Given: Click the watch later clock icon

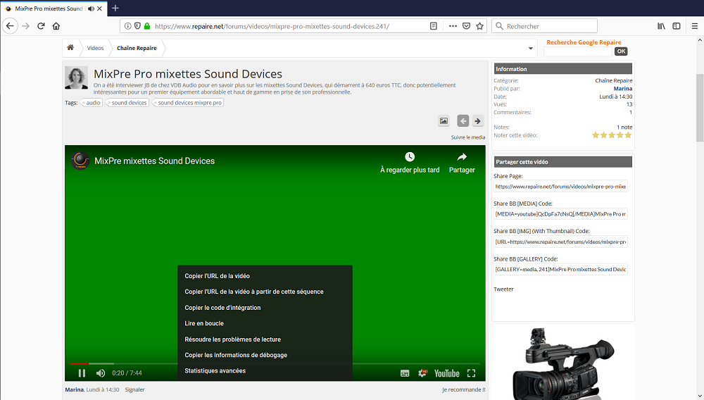Looking at the screenshot, I should tap(410, 157).
